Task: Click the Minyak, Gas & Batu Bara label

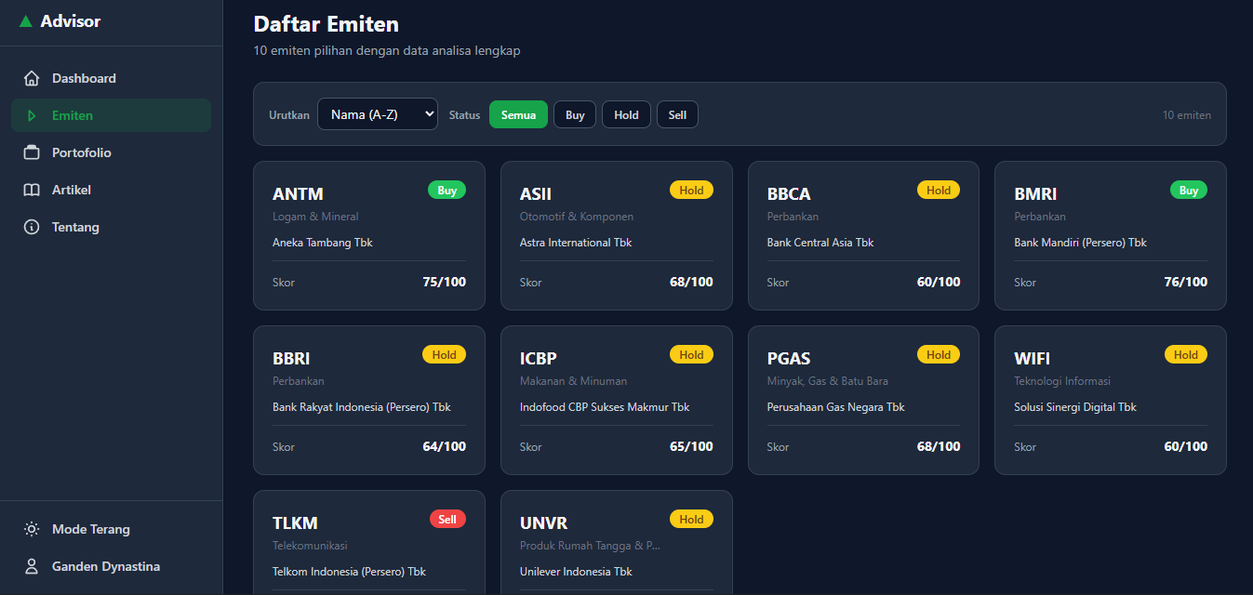Action: coord(828,381)
